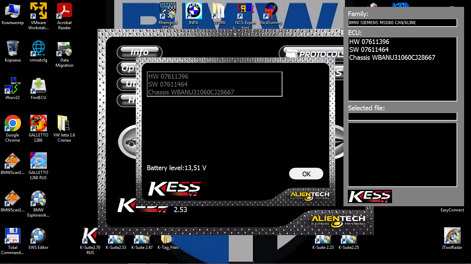Click OK in the KESS dialog
This screenshot has height=264, width=471.
point(306,174)
